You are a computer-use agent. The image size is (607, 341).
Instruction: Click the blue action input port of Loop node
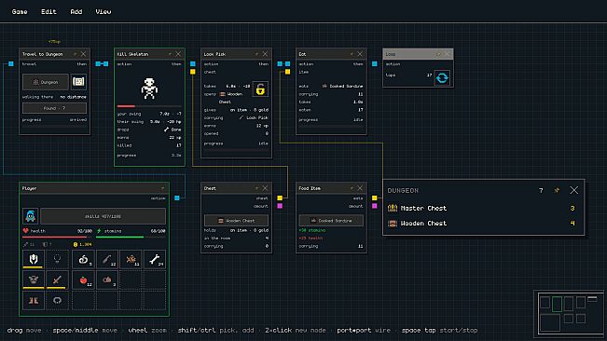[374, 63]
